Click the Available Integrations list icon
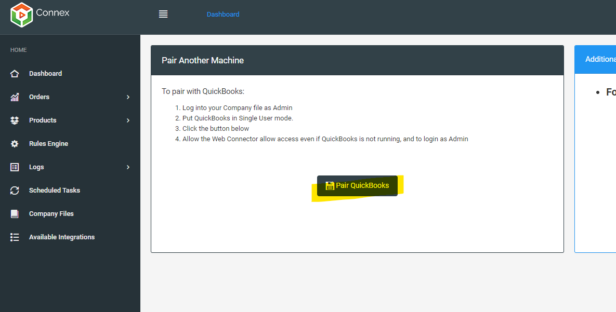The width and height of the screenshot is (616, 312). tap(15, 237)
